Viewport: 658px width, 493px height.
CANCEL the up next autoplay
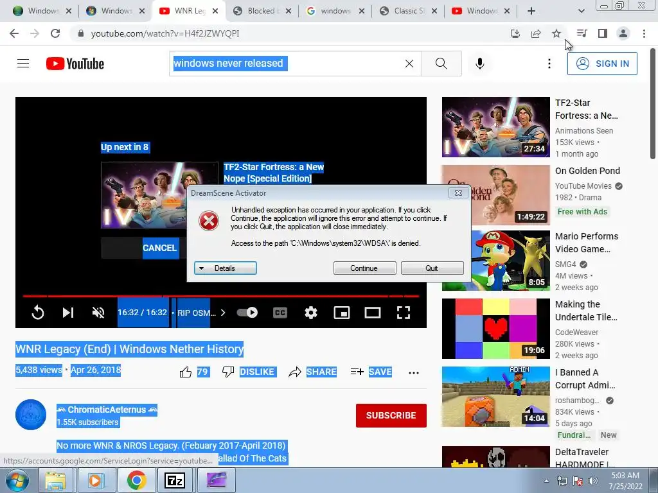(x=160, y=248)
